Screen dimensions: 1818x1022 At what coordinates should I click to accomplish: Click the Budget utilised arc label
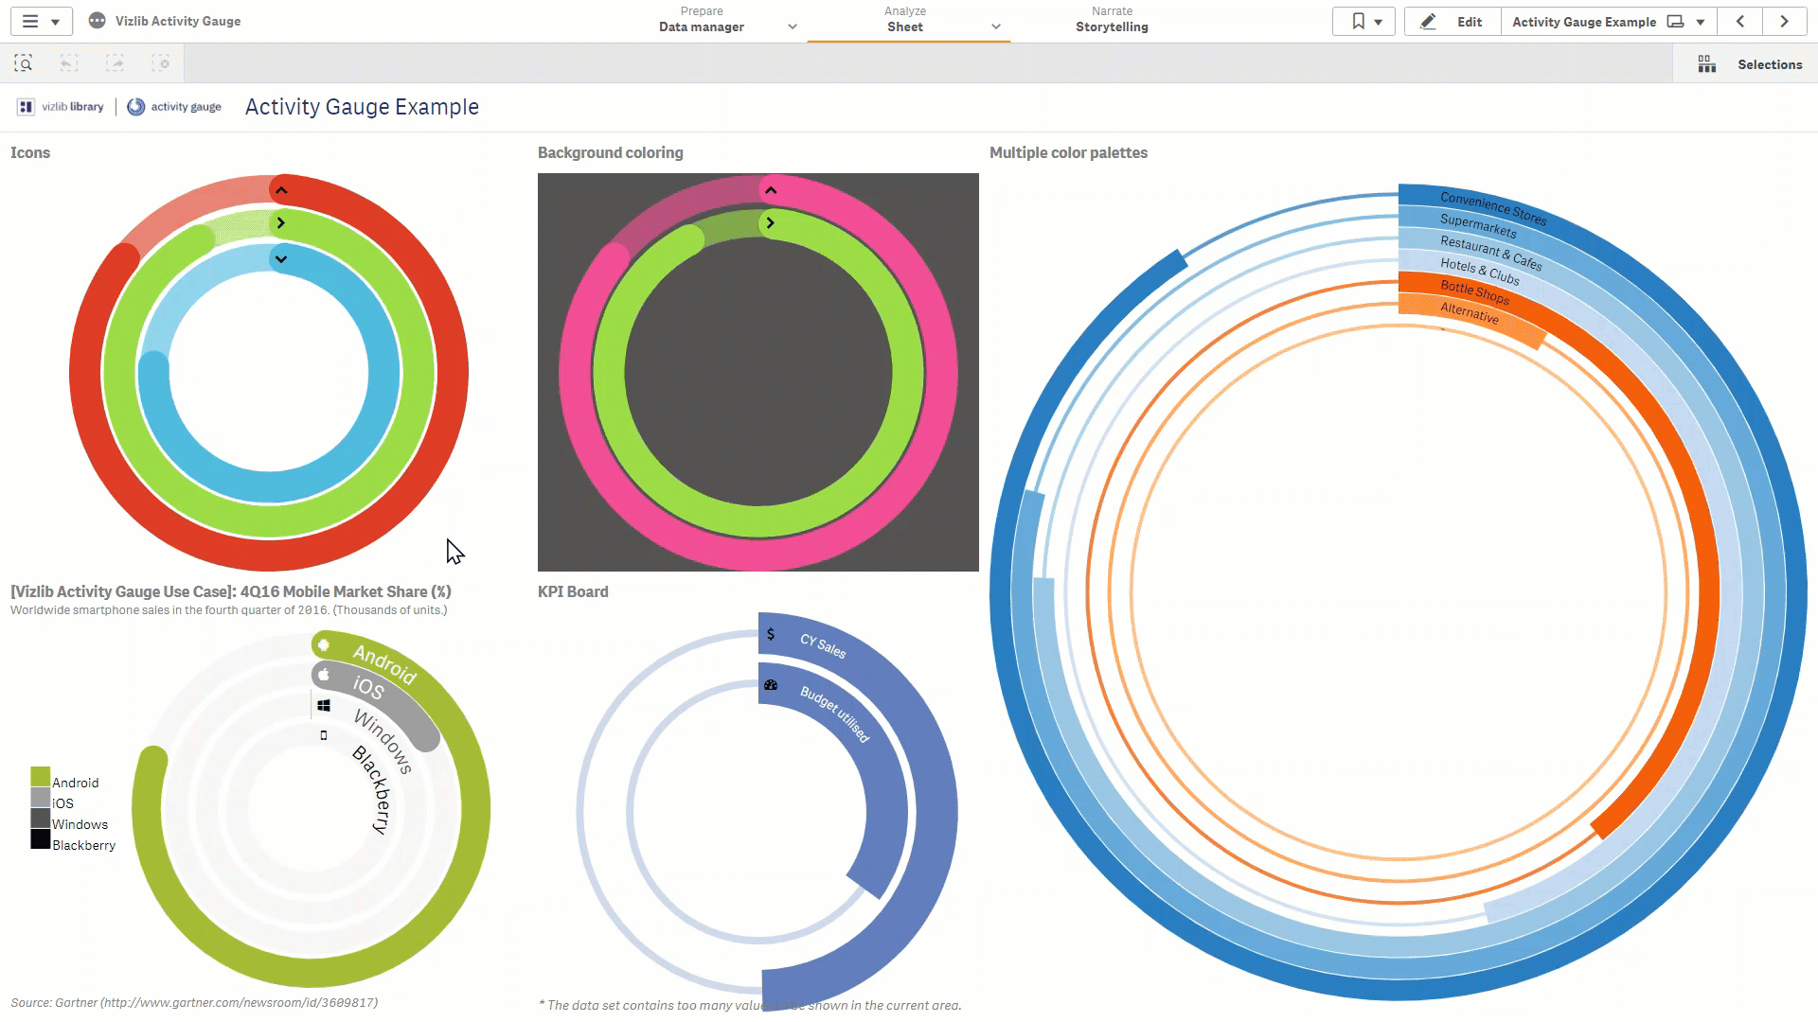(x=834, y=714)
